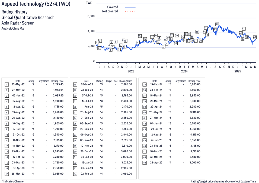Click the red dotted Not covered legend sample
Image resolution: width=259 pixels, height=183 pixels.
tap(130, 11)
